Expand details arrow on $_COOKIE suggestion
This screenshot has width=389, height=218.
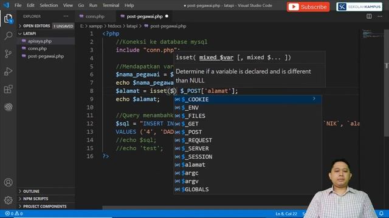314,99
